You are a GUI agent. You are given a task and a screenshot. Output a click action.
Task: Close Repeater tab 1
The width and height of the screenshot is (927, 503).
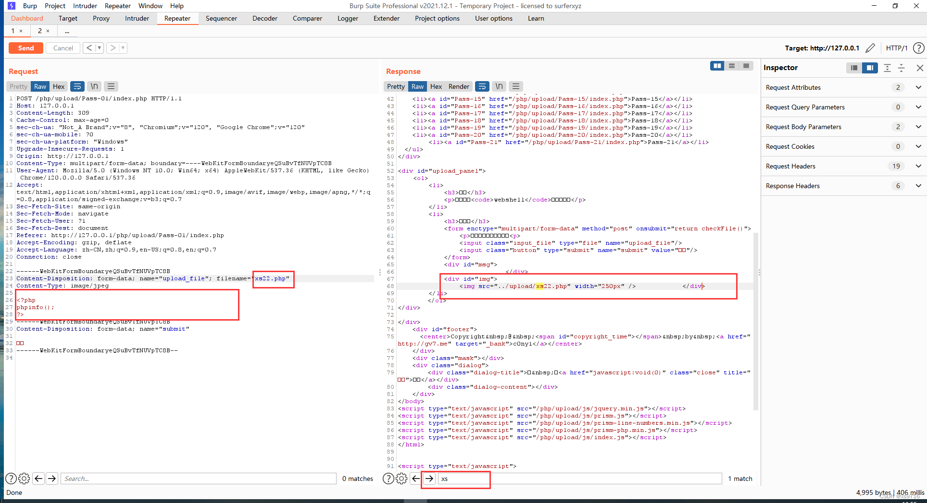(x=21, y=31)
